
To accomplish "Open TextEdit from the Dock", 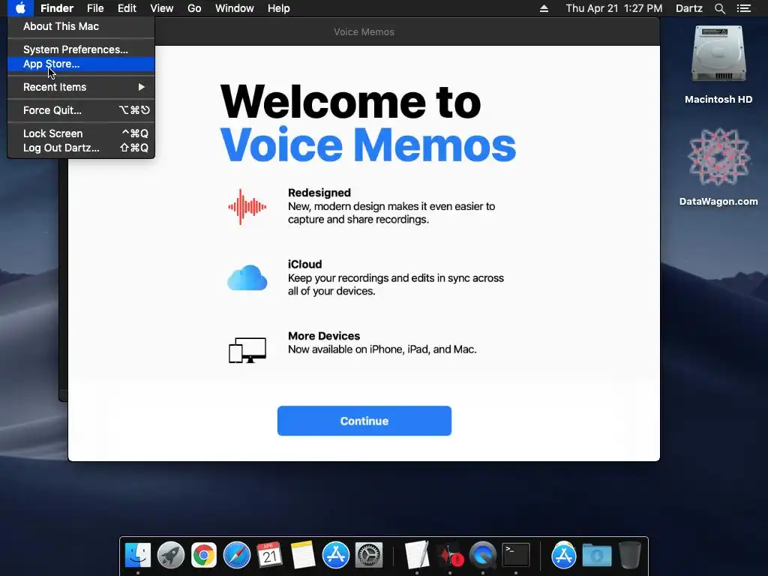I will click(x=417, y=555).
